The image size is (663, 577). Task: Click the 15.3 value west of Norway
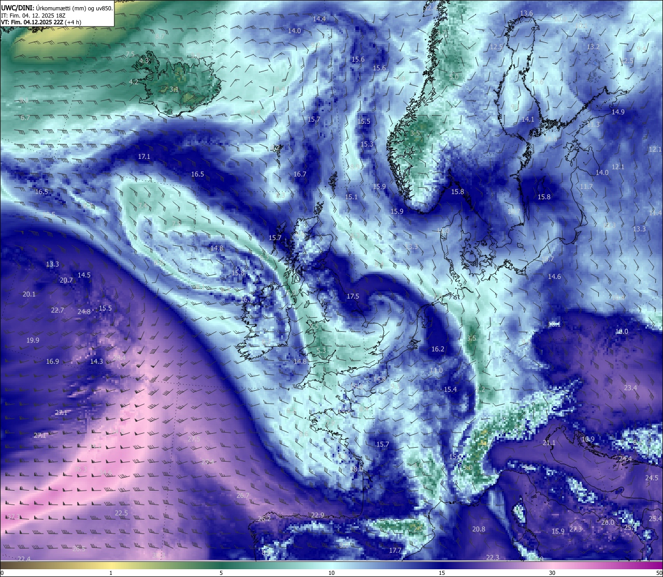(367, 144)
